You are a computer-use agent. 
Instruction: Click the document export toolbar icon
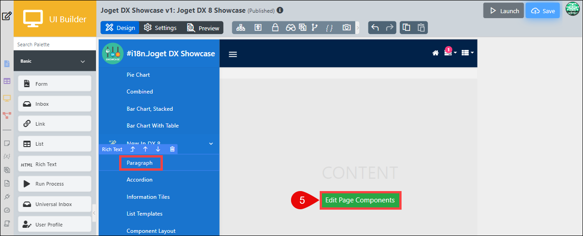tap(258, 28)
